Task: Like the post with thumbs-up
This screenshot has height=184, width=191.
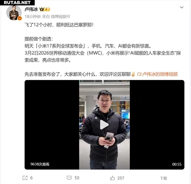Action: 112,178
